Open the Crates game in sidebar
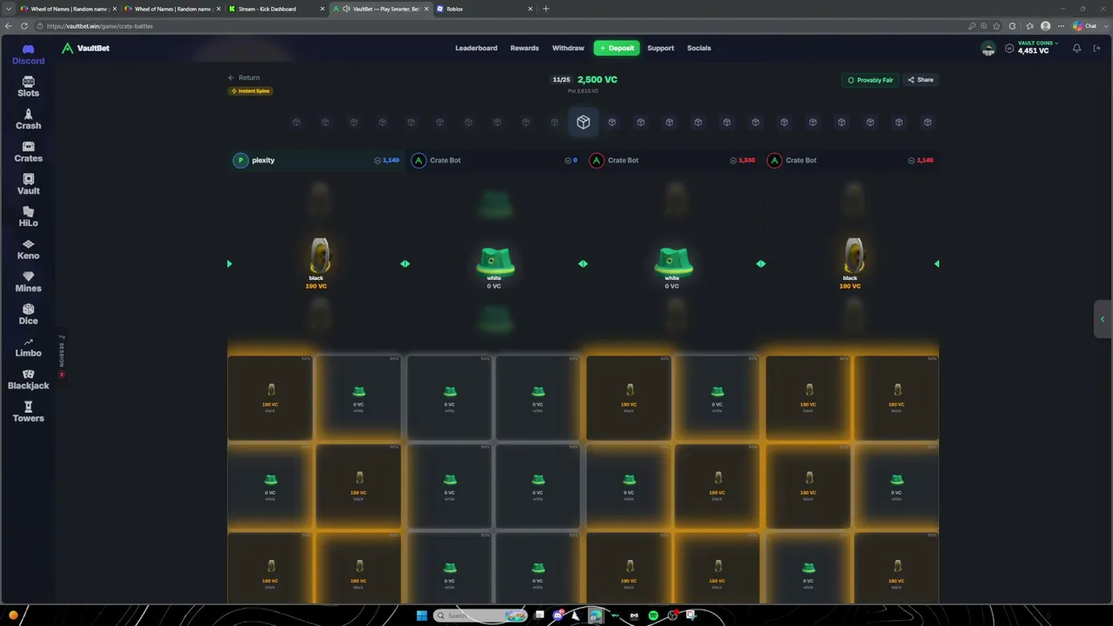Viewport: 1113px width, 626px height. coord(28,152)
